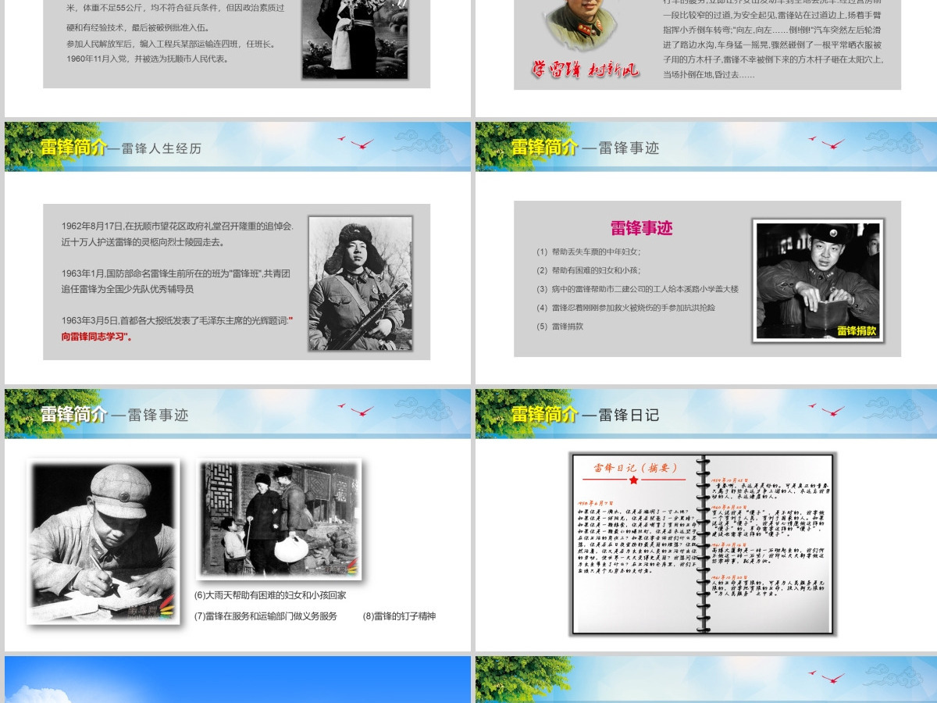Image resolution: width=937 pixels, height=703 pixels.
Task: Select list item (5) 雷锋捐款
Action: [x=559, y=327]
